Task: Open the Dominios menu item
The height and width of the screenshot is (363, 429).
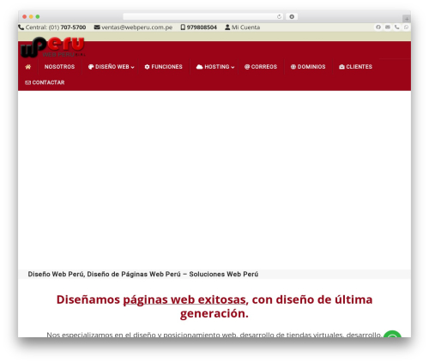Action: (311, 67)
